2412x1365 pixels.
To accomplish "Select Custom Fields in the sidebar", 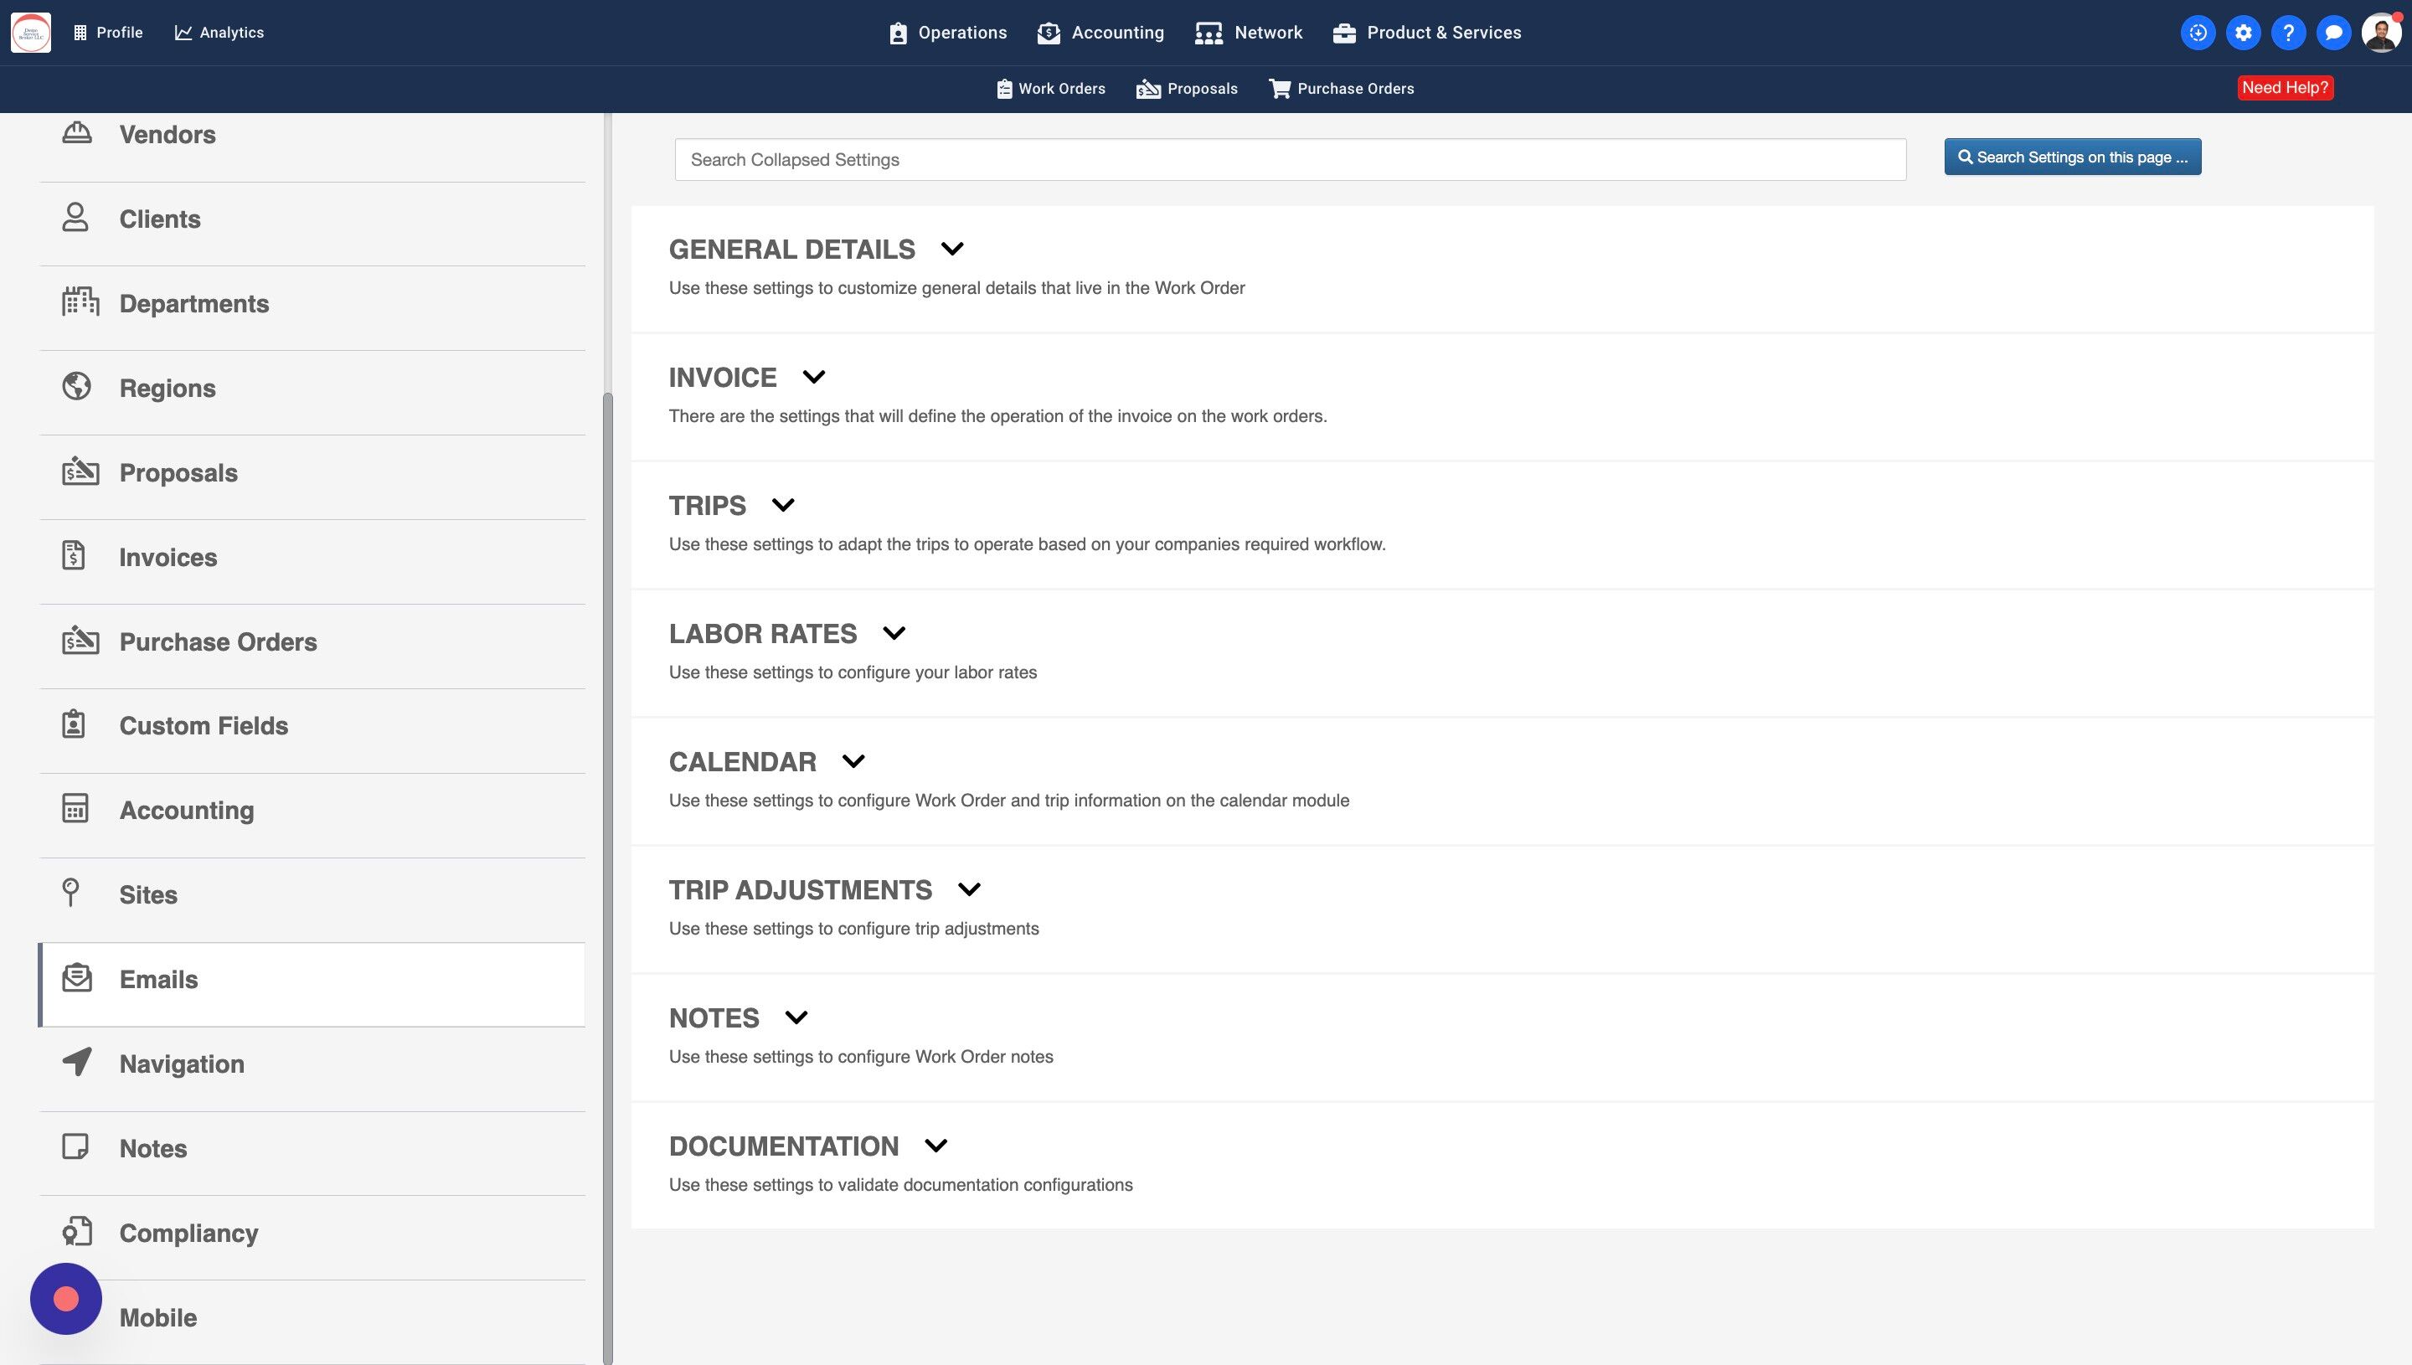I will coord(204,727).
